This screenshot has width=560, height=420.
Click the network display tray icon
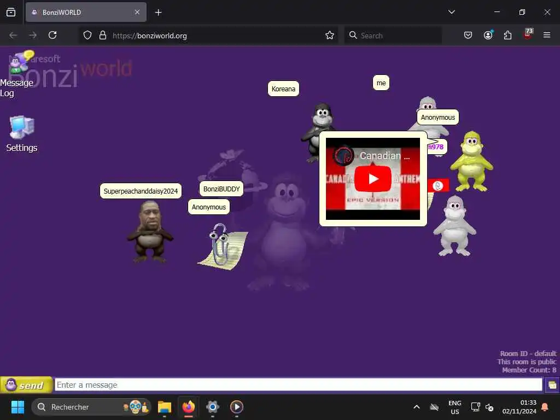tap(475, 407)
